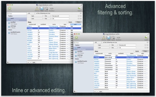Click the Export icon in the back window

[79, 9]
